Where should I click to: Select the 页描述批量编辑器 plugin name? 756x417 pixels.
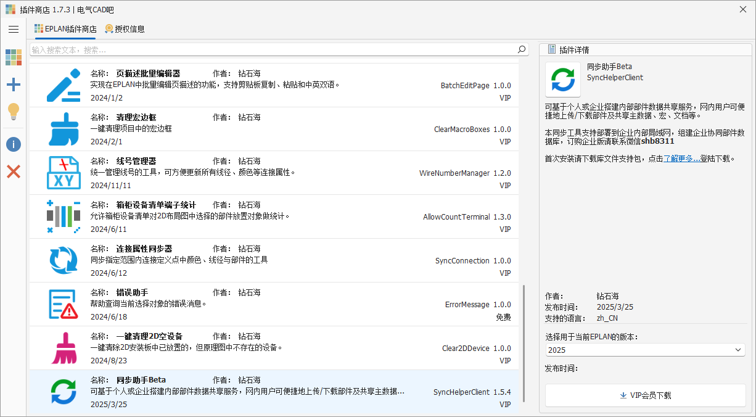[148, 73]
